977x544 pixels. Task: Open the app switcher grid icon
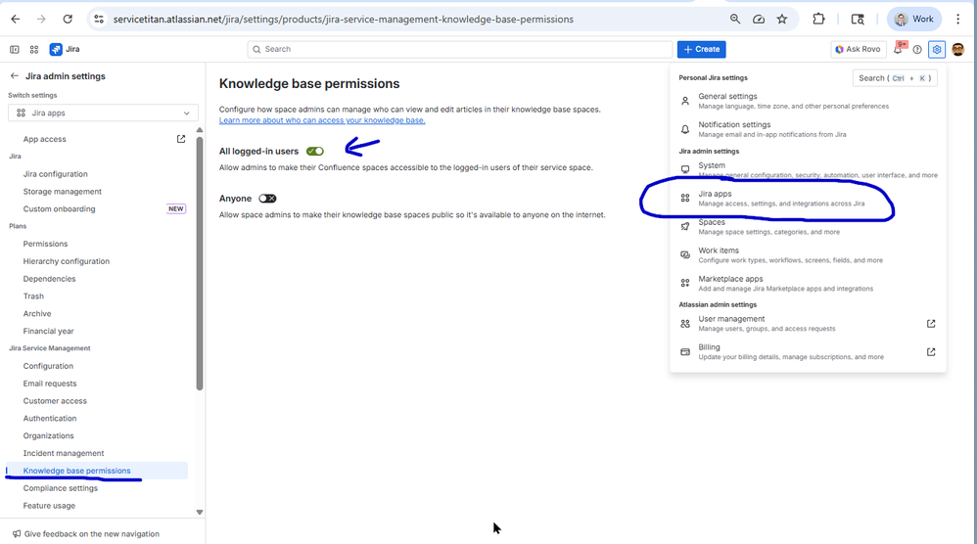[x=34, y=49]
